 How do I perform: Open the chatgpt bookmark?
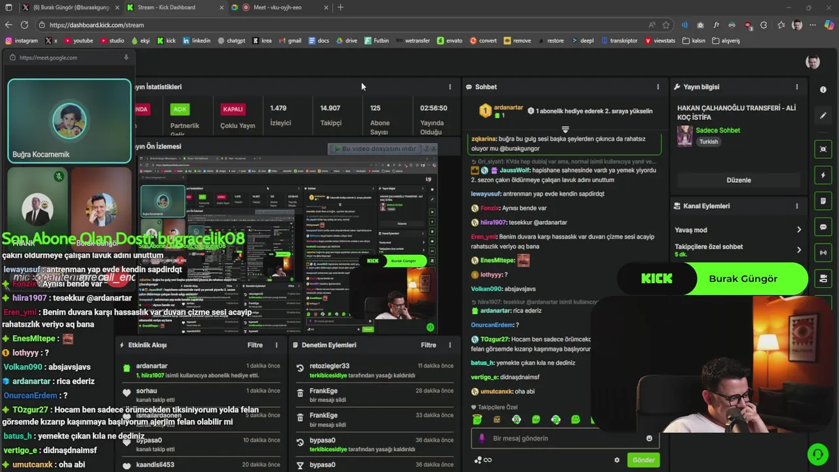pyautogui.click(x=231, y=41)
